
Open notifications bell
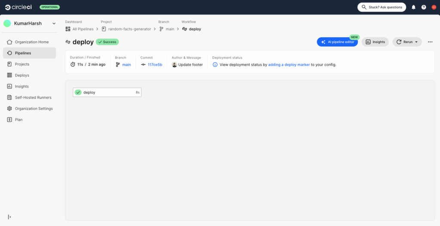413,7
